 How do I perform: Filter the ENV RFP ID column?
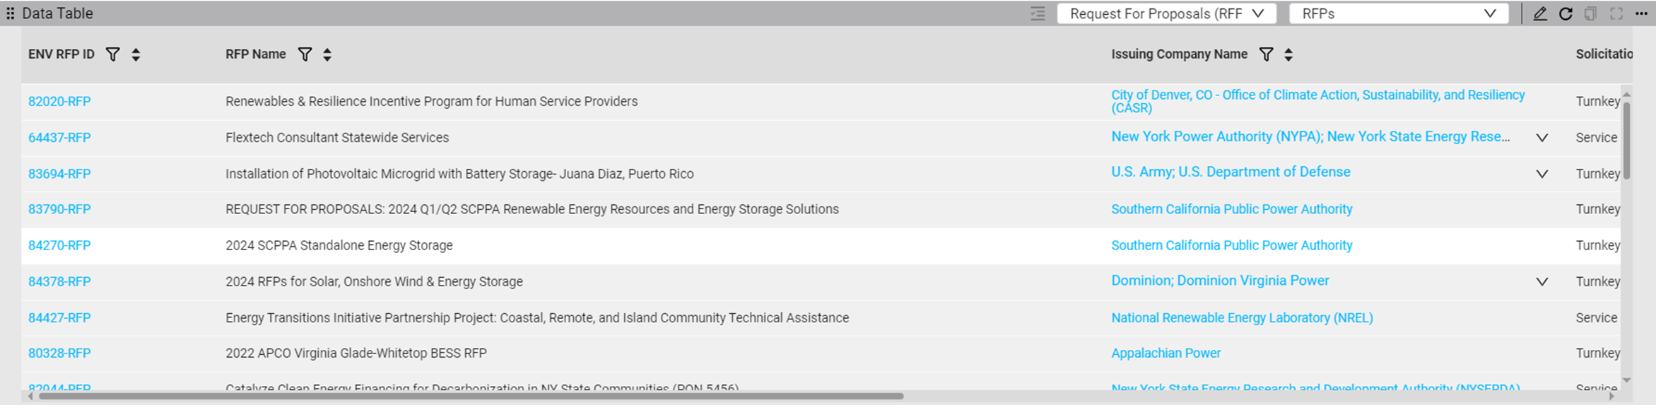112,54
